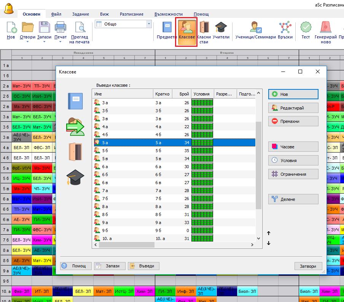Select class 7 а in the list
The width and height of the screenshot is (344, 302).
click(105, 190)
